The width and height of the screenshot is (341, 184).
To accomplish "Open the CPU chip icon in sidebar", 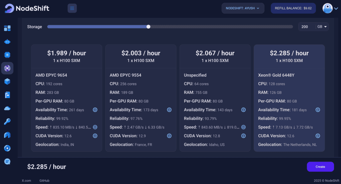I will [x=7, y=55].
